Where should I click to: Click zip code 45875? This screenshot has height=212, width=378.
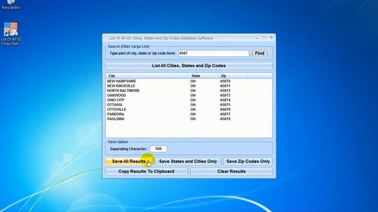click(225, 105)
